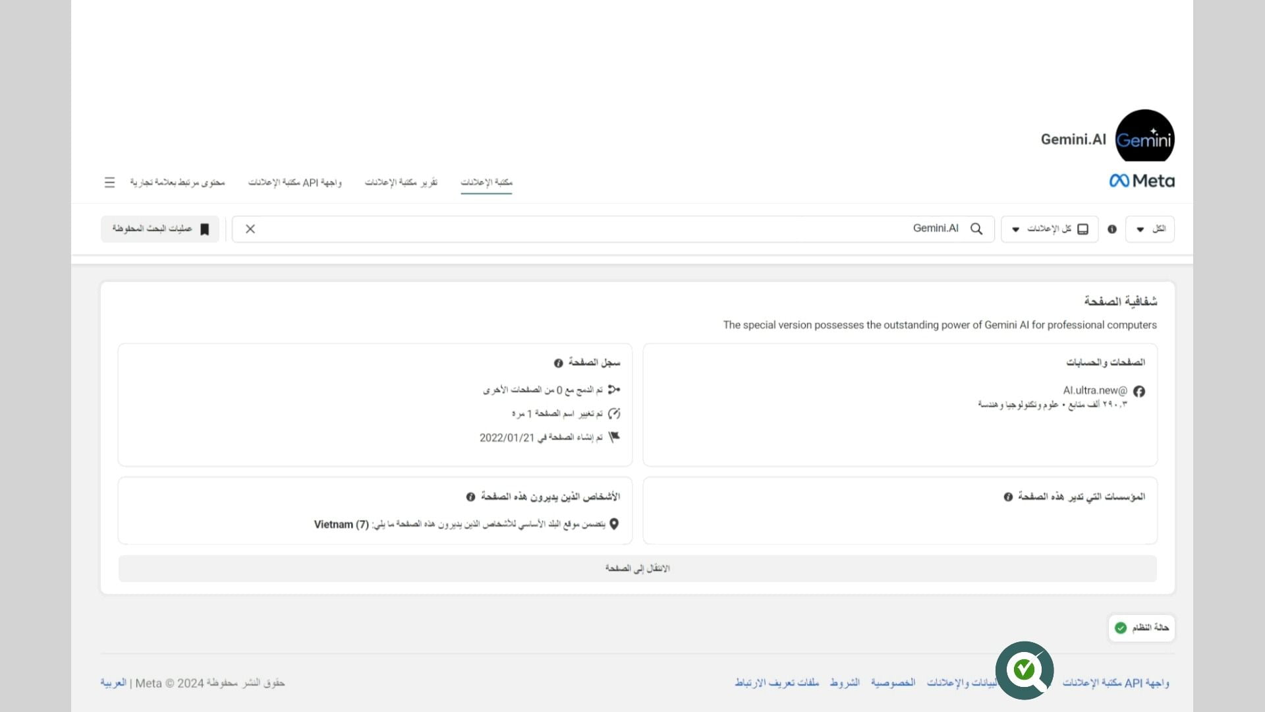This screenshot has height=712, width=1265.
Task: Open footer link ملفات تعريف الارتباط
Action: 777,683
